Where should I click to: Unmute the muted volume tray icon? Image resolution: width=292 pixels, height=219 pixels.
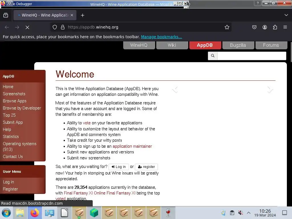[241, 213]
